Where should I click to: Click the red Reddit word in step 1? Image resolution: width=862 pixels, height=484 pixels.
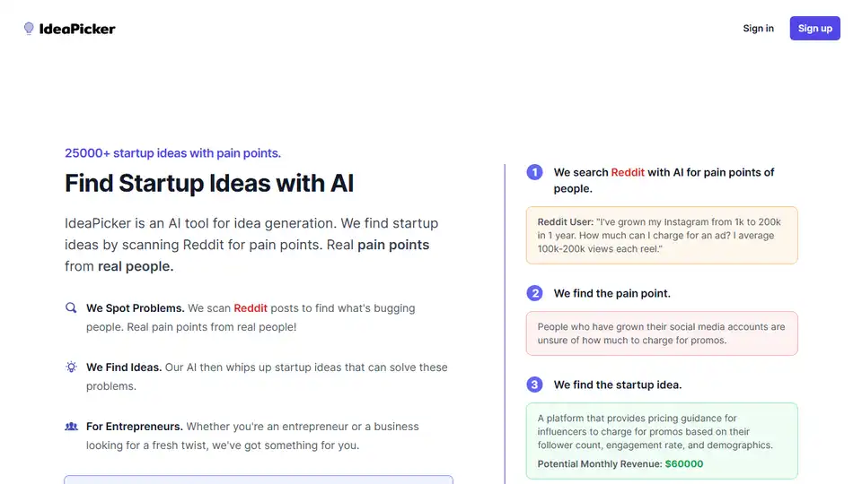pyautogui.click(x=628, y=172)
